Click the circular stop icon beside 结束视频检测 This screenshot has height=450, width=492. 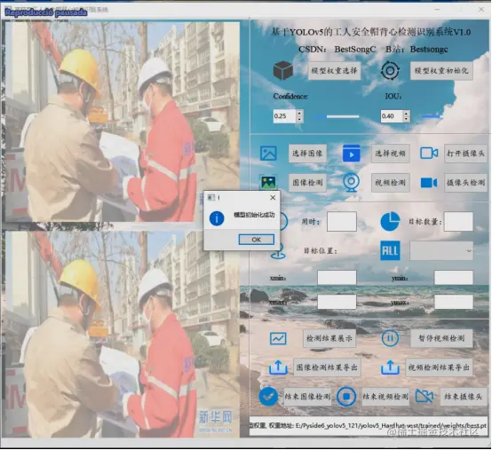(346, 397)
